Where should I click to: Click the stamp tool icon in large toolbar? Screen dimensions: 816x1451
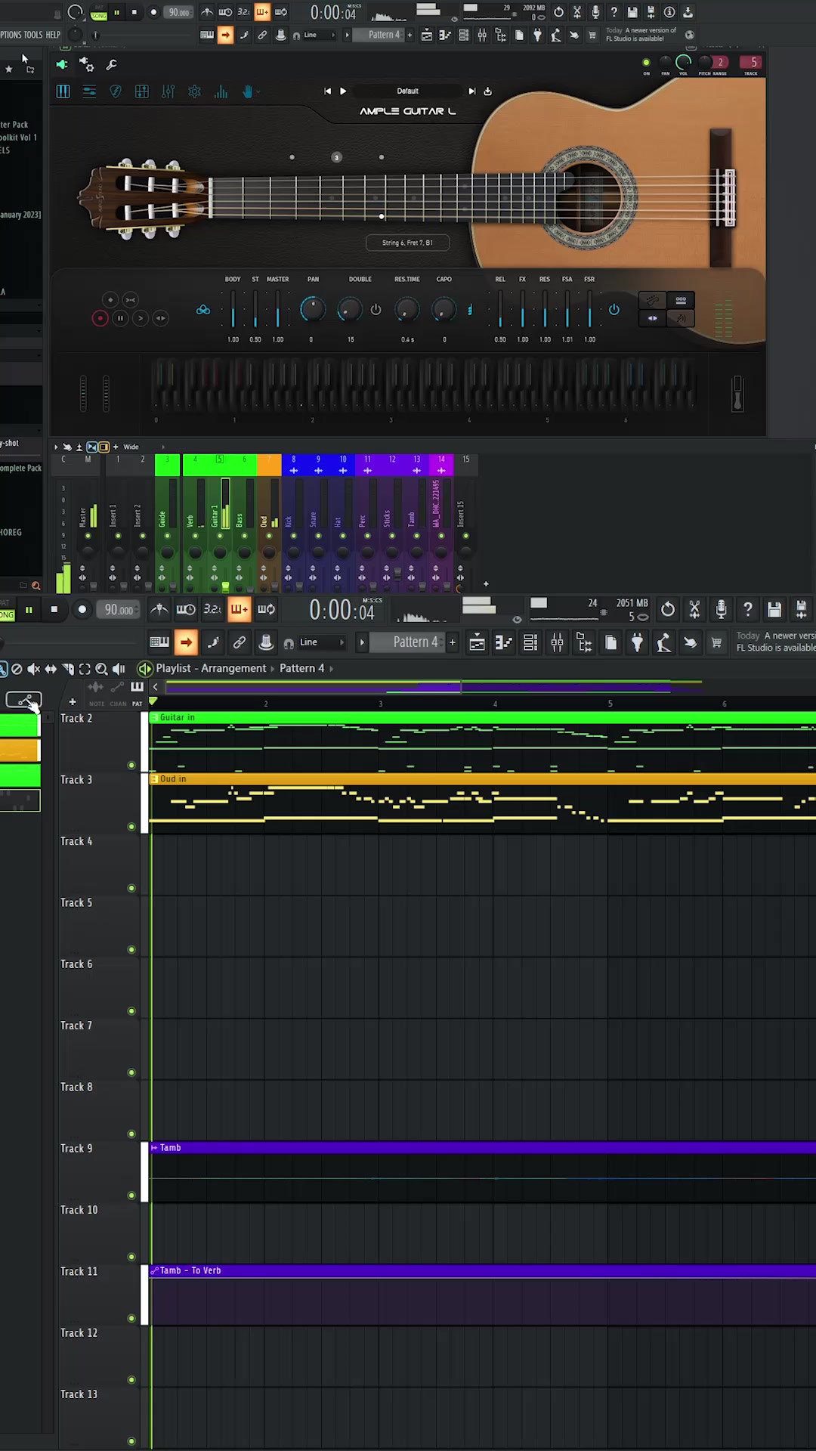(266, 642)
